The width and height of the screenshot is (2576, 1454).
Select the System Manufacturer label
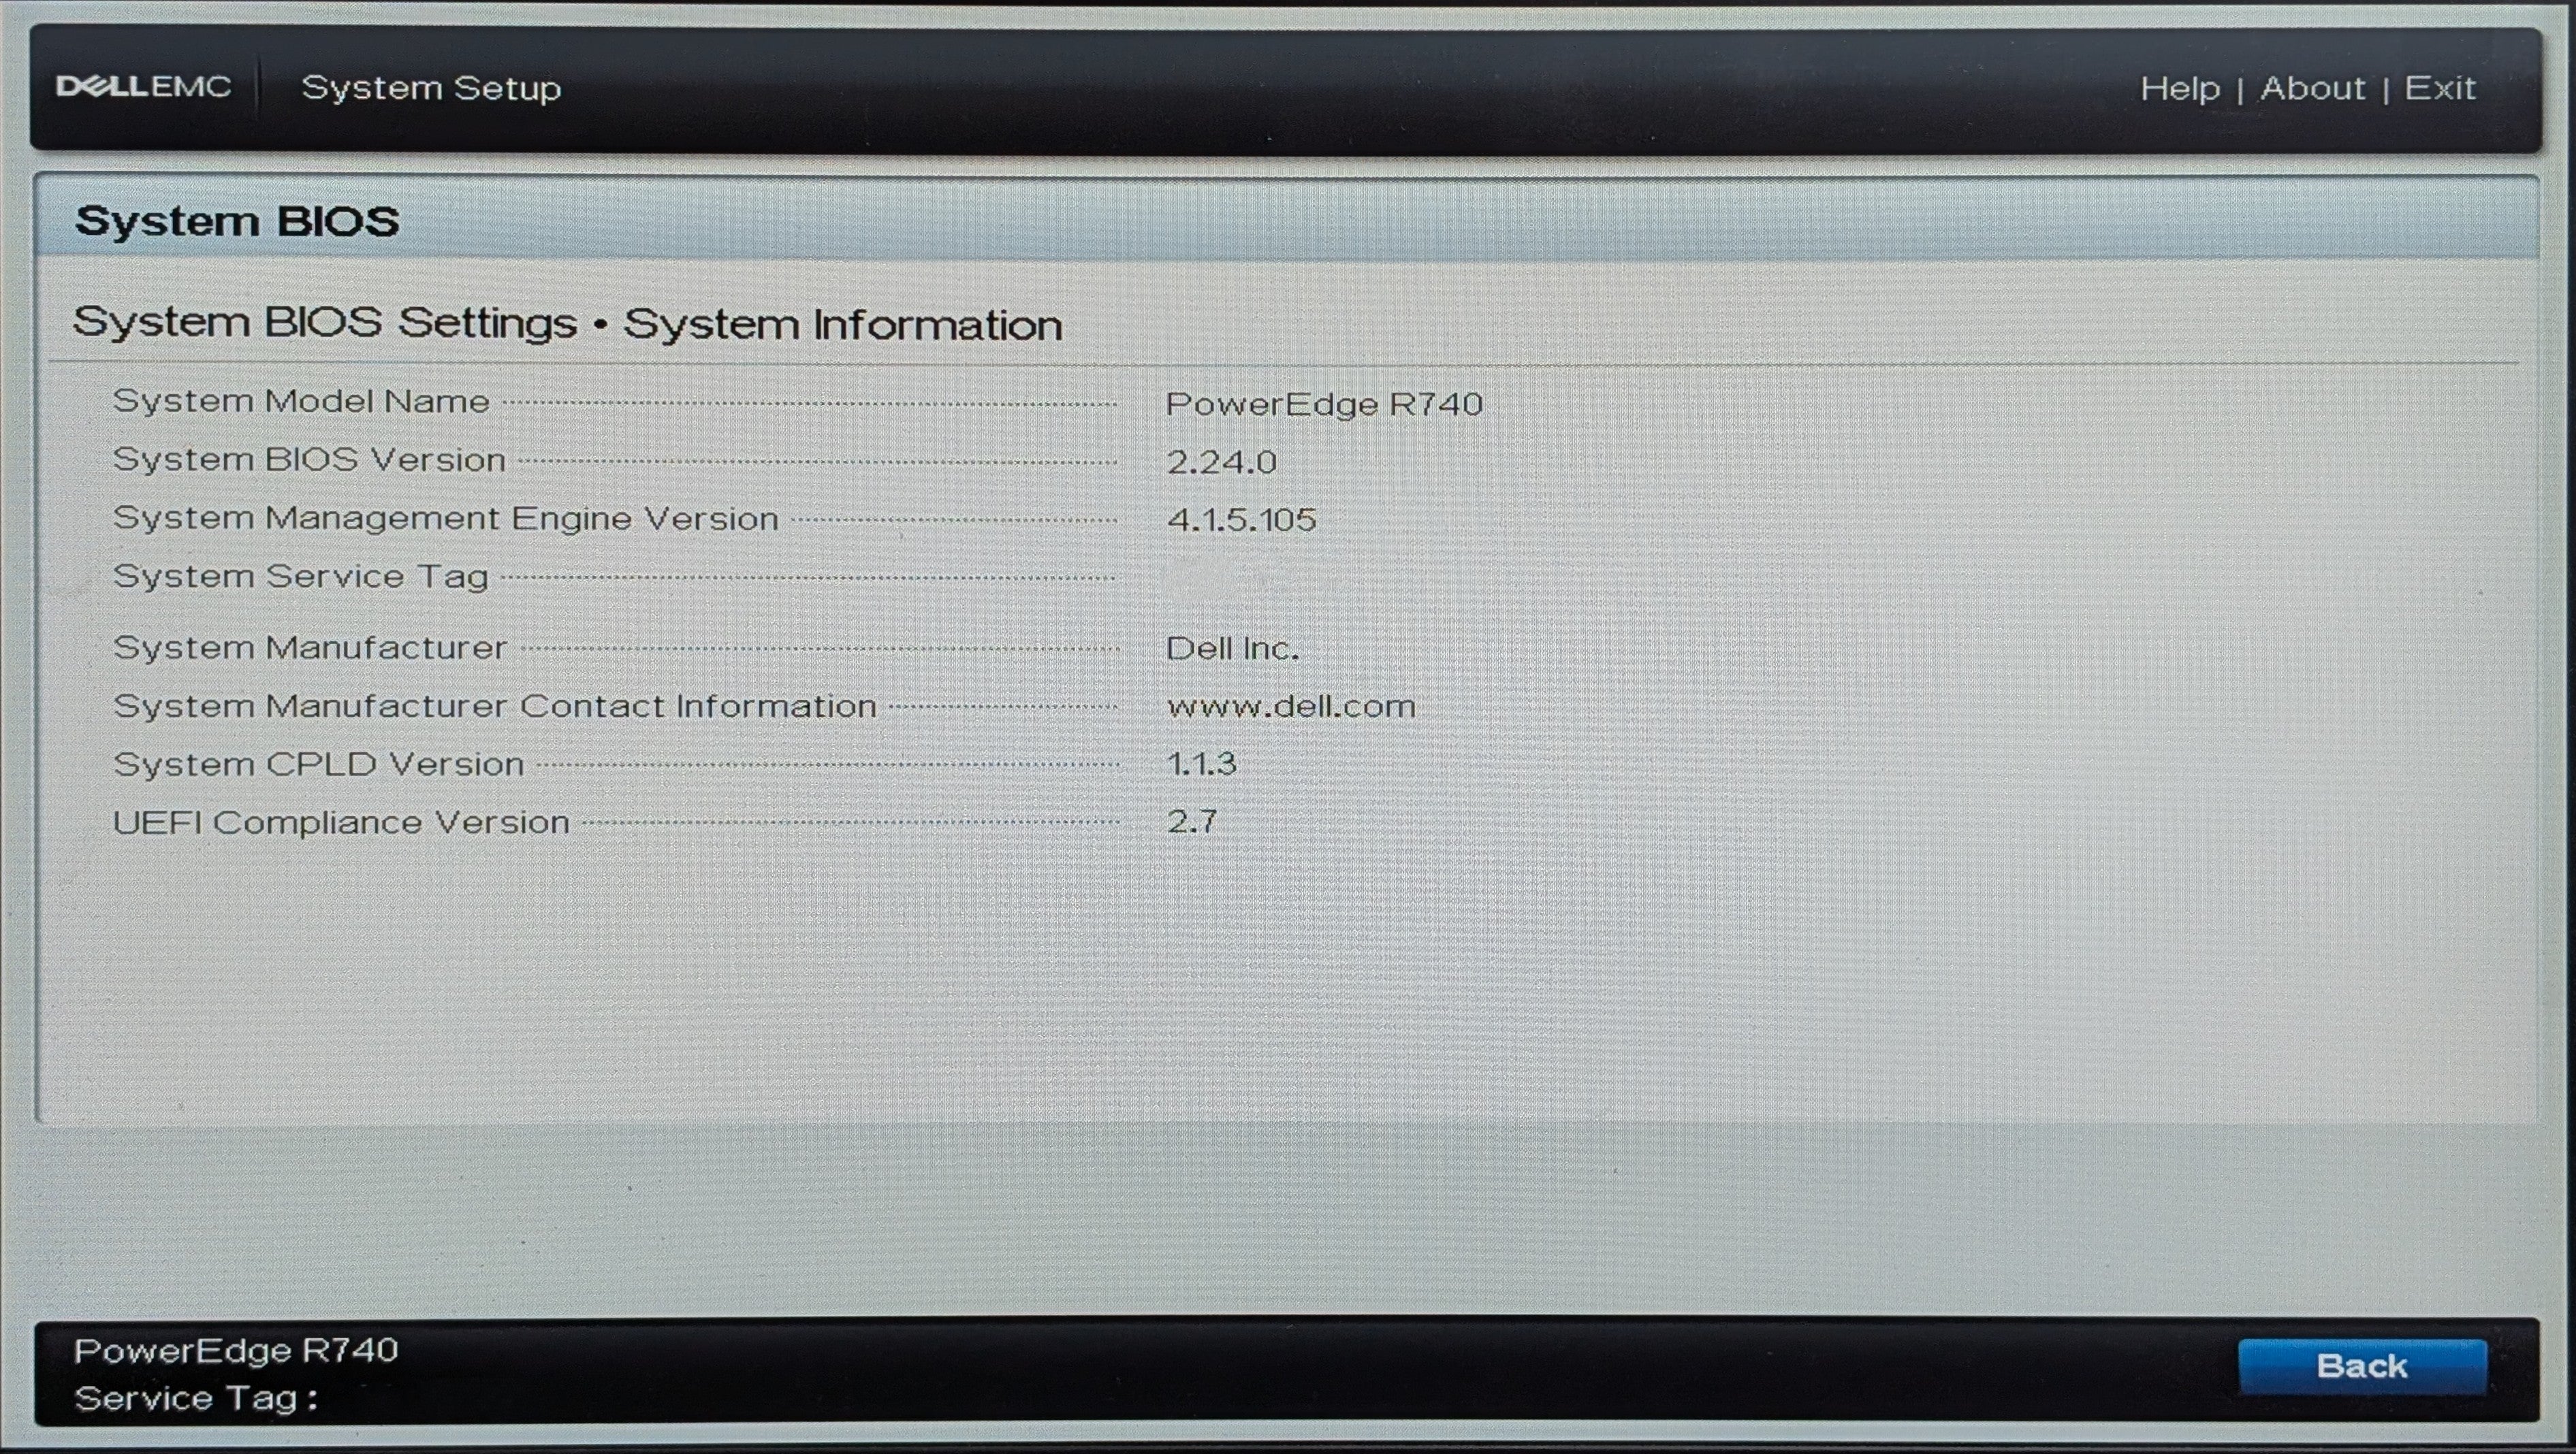point(310,648)
